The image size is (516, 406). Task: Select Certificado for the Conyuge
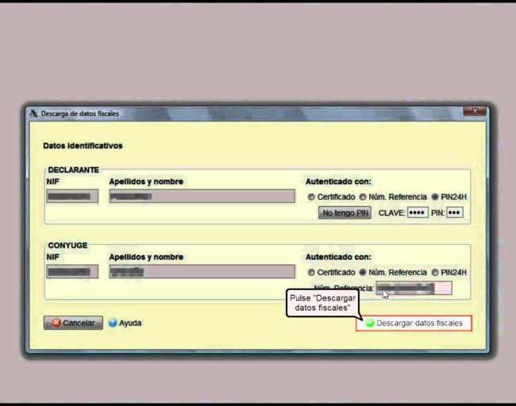click(311, 272)
